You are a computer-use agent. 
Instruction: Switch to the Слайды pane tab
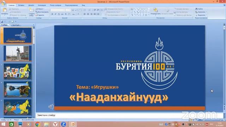(4, 25)
